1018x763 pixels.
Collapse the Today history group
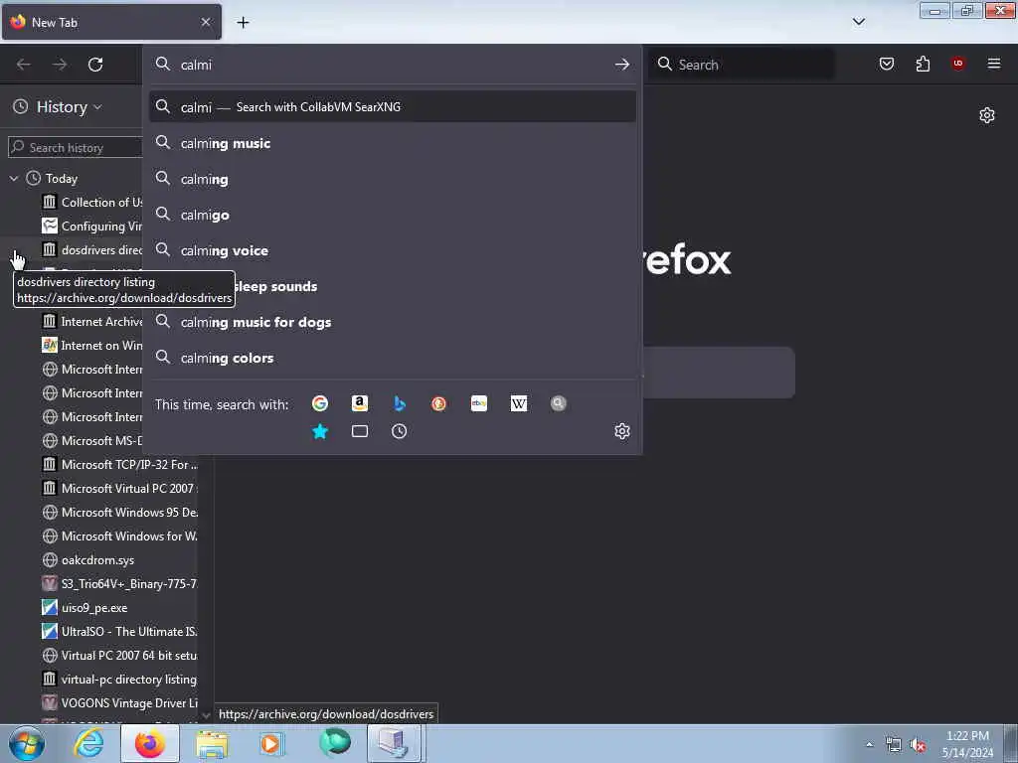coord(14,178)
